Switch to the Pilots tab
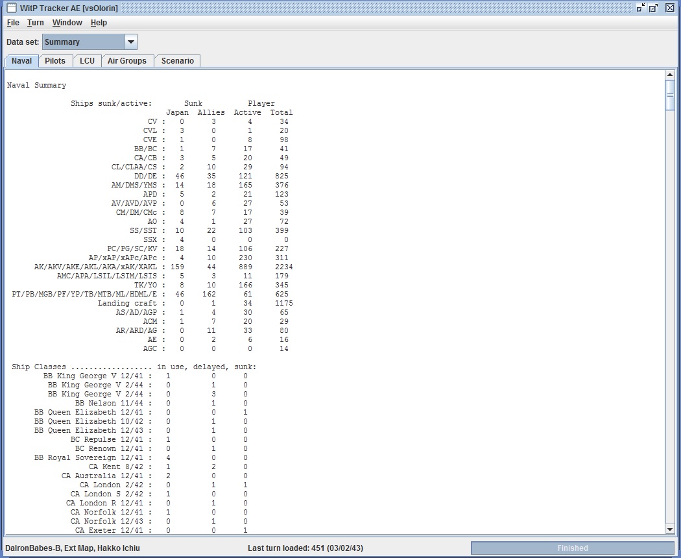The height and width of the screenshot is (558, 681). click(x=55, y=61)
